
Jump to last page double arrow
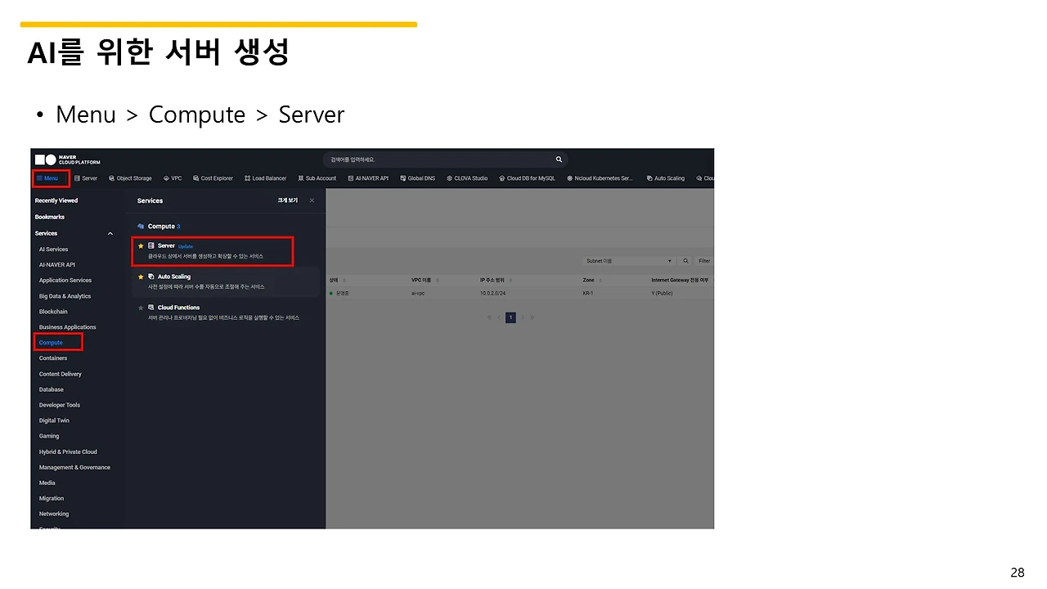(x=532, y=317)
